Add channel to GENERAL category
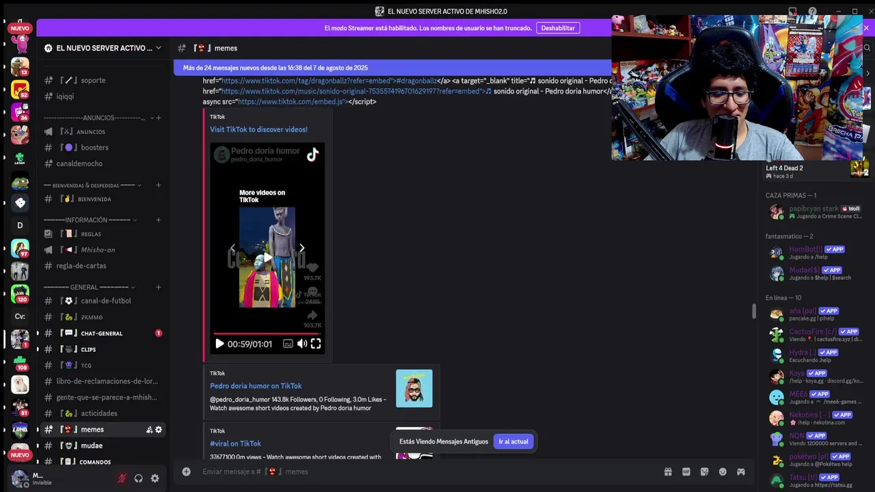 [159, 287]
